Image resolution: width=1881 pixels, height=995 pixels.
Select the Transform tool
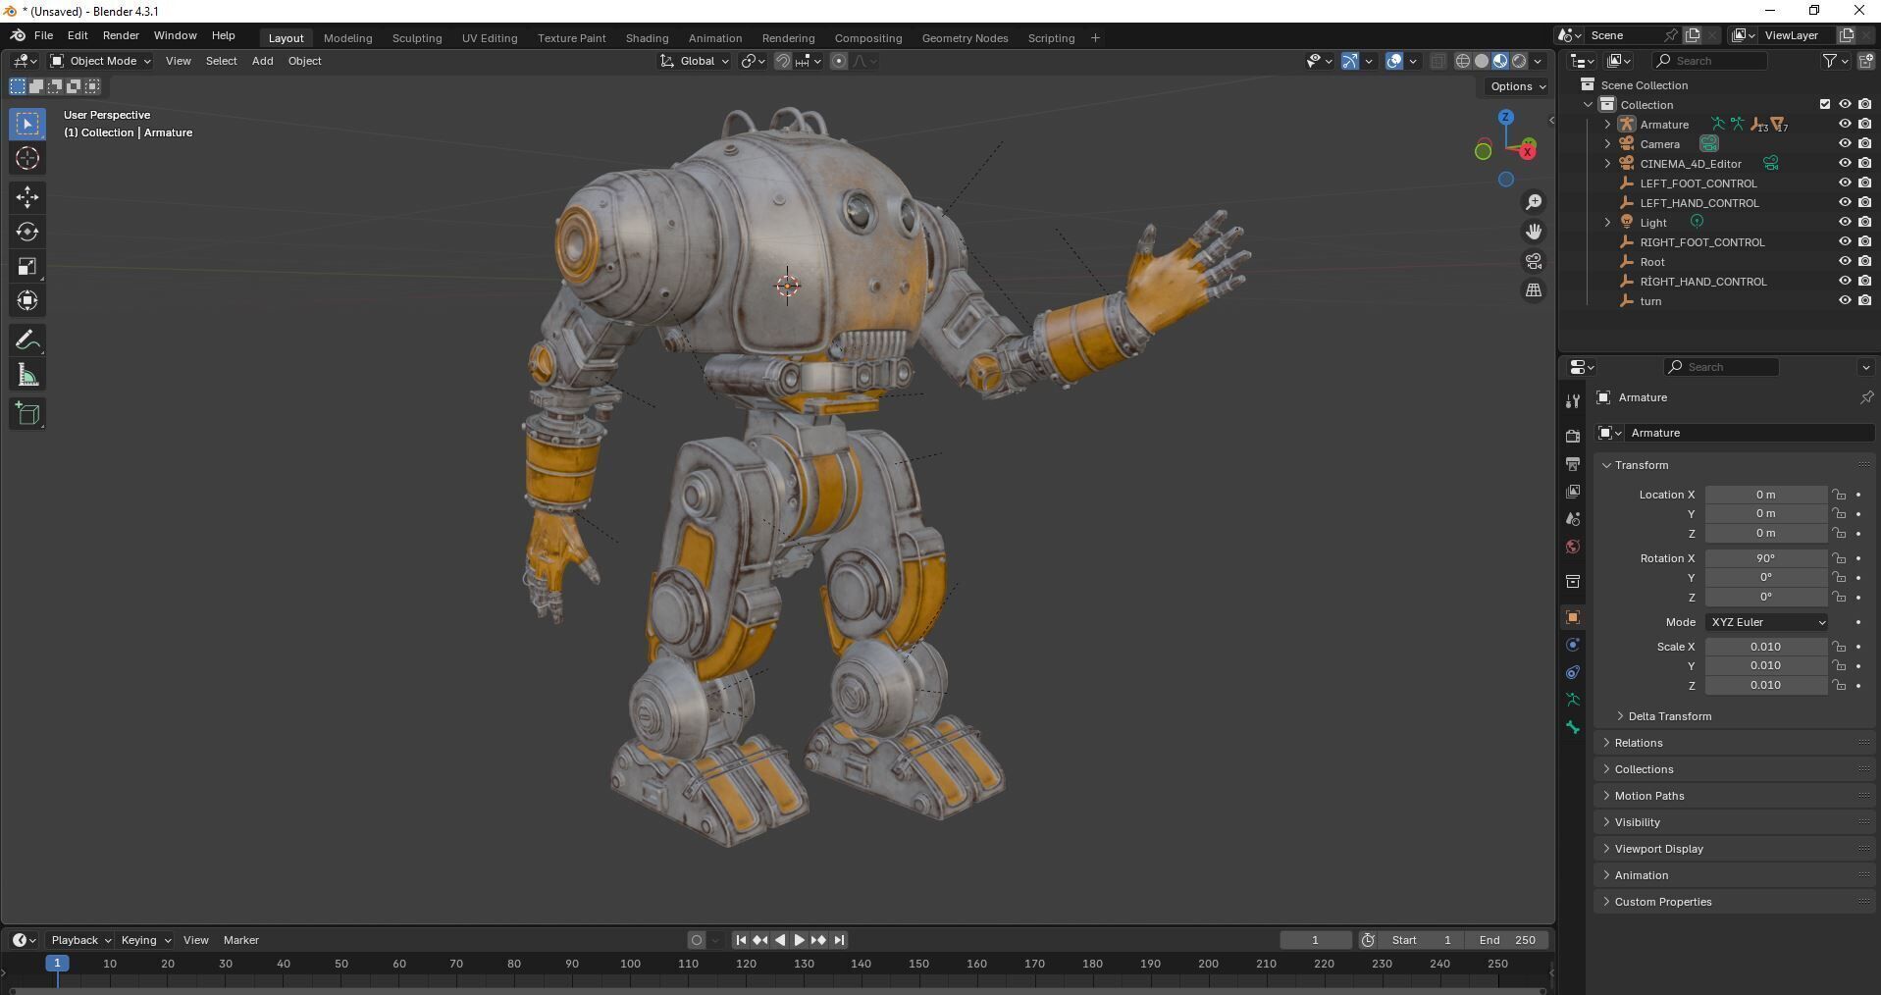[x=27, y=300]
